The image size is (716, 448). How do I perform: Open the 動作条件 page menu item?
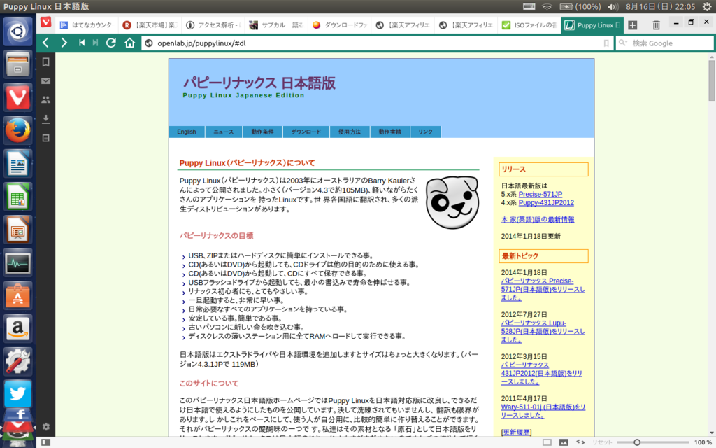pos(263,132)
